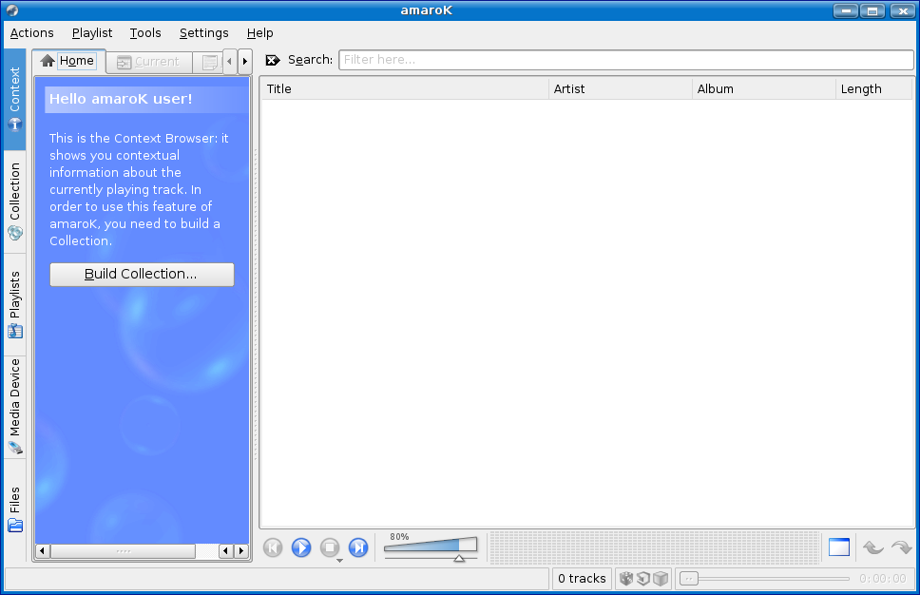Viewport: 920px width, 595px height.
Task: Click the Undo arrow icon
Action: click(872, 547)
